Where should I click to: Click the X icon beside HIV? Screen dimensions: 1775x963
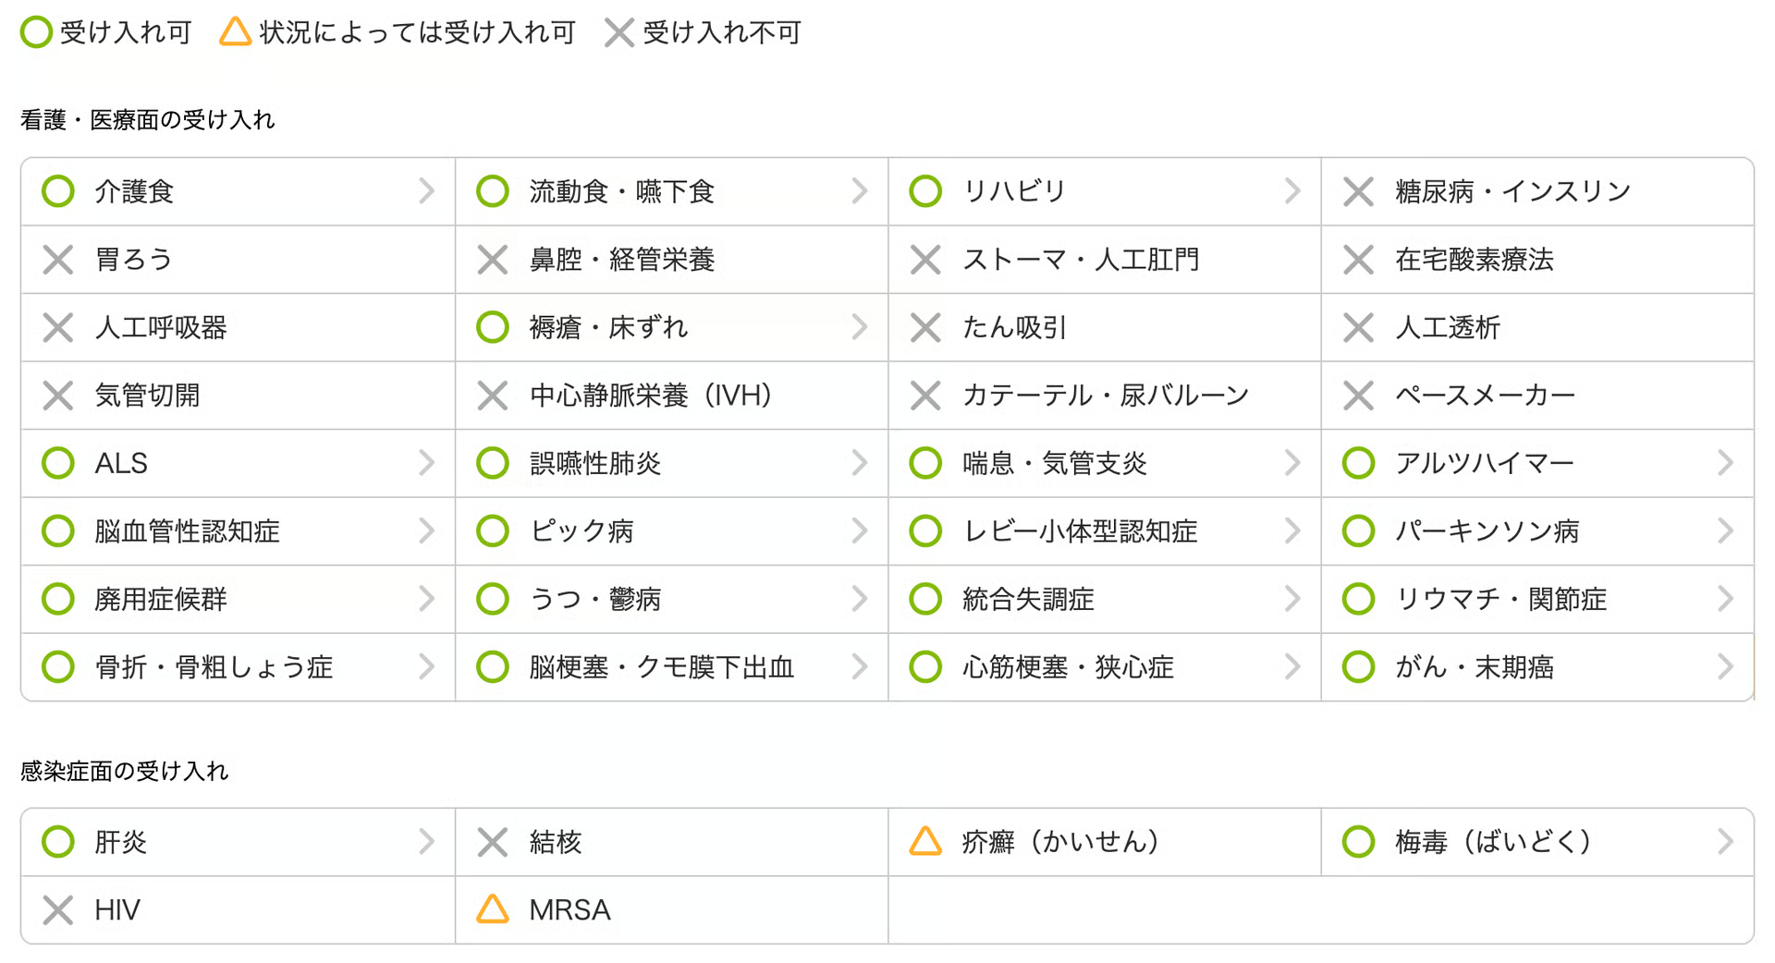coord(58,910)
